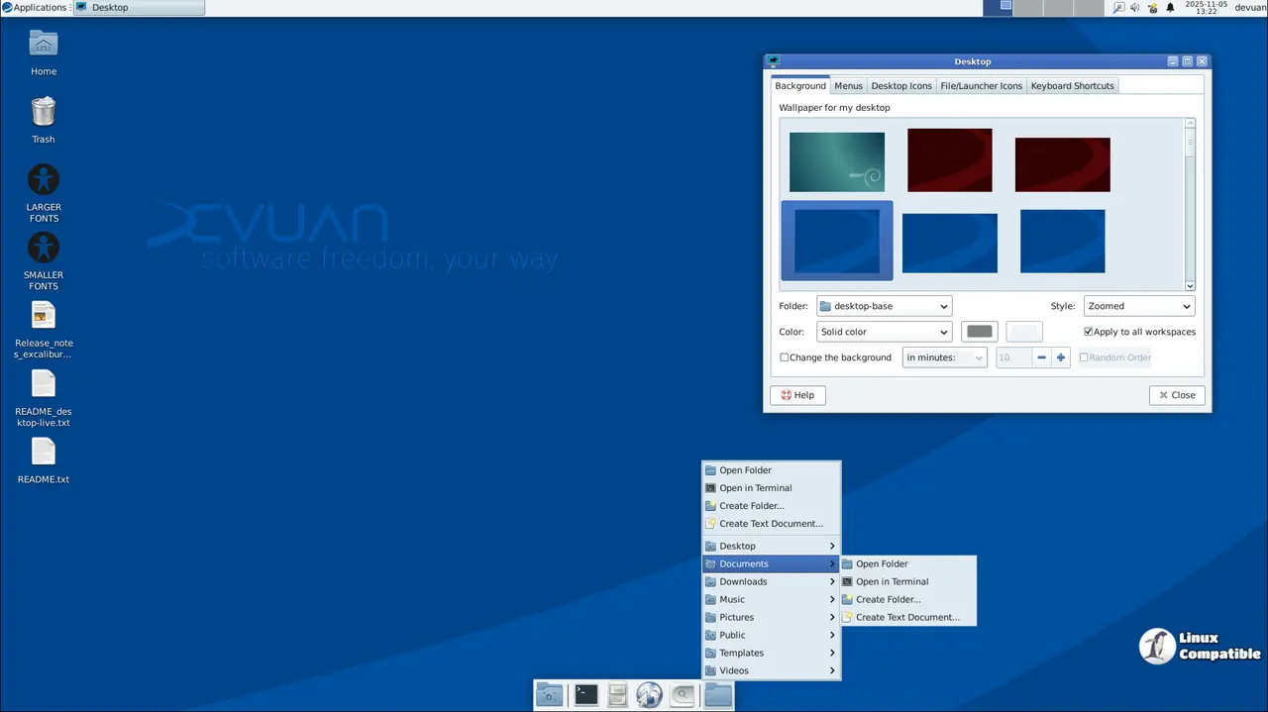Image resolution: width=1268 pixels, height=712 pixels.
Task: Select the teal swirl wallpaper thumbnail
Action: [837, 161]
